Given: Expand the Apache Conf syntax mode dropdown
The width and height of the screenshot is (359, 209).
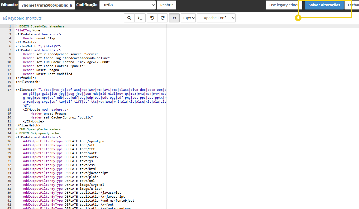Looking at the screenshot, I should [216, 18].
